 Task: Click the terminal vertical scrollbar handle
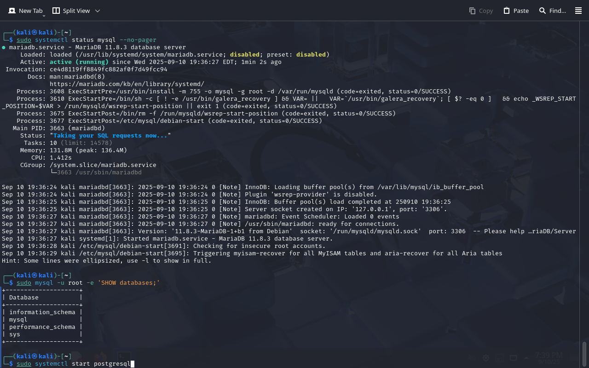[x=584, y=354]
